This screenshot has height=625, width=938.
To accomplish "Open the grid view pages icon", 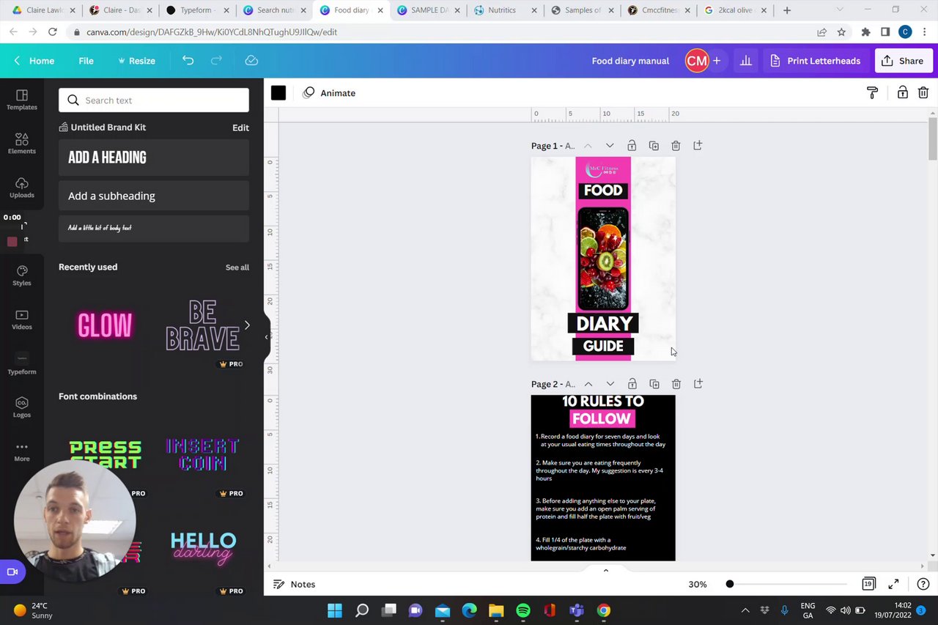I will [868, 584].
